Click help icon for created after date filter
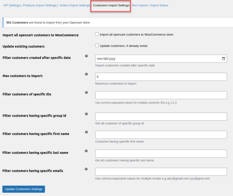The image size is (233, 196). click(x=87, y=56)
